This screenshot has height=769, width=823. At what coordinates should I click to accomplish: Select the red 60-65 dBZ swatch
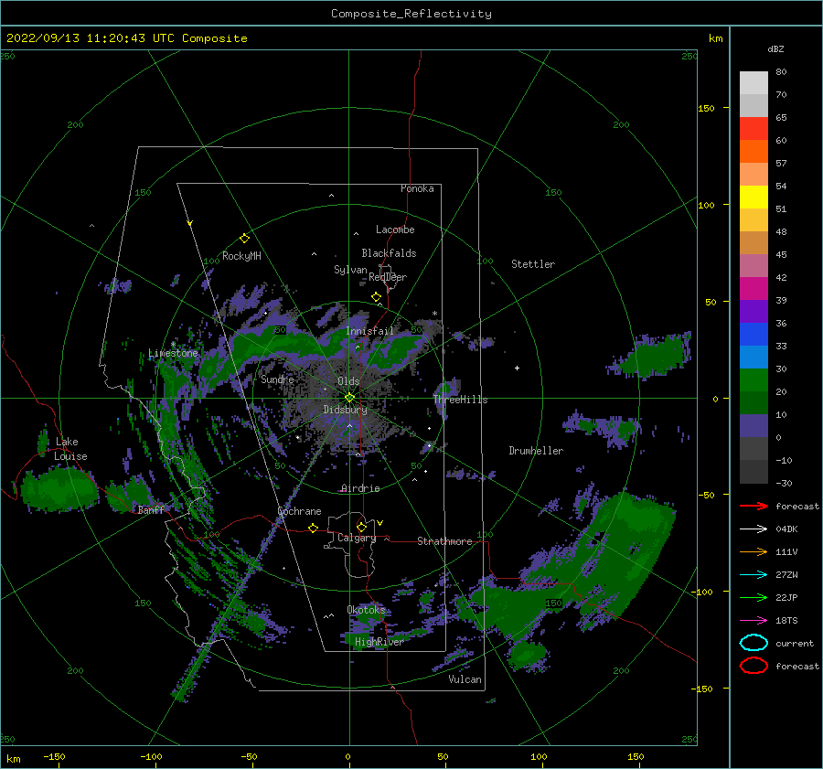click(754, 129)
